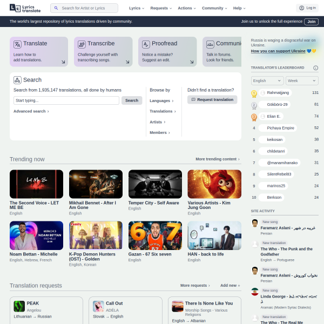Browse by Members
324x324 pixels.
point(160,133)
